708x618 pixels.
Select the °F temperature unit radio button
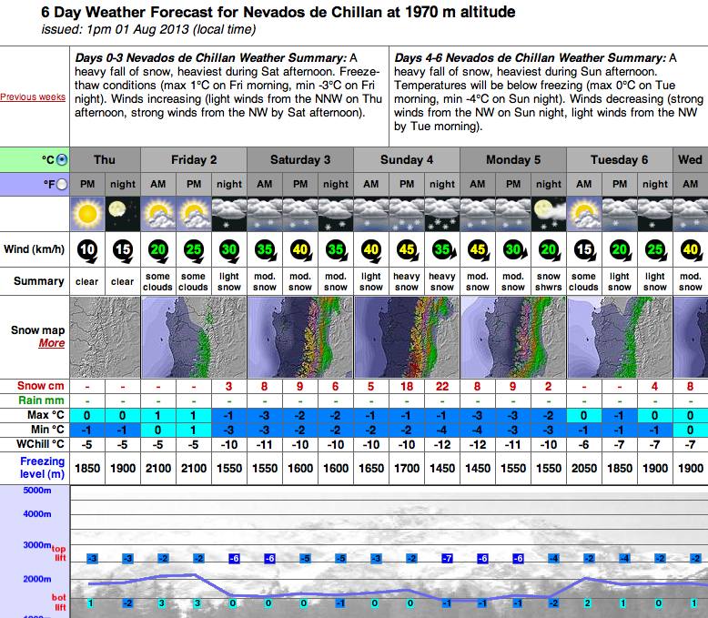tap(62, 185)
